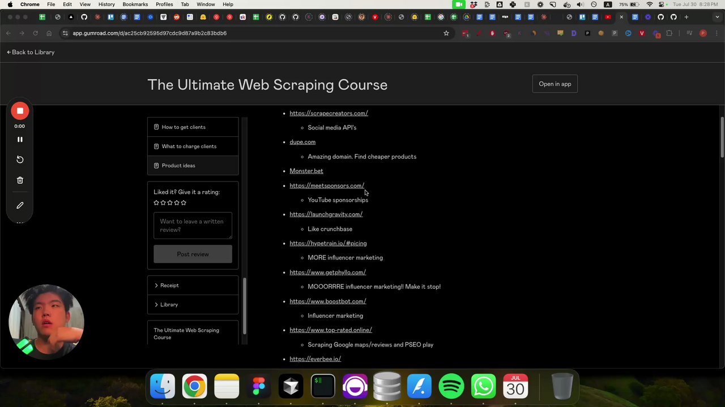Open the Apple menu
Viewport: 725px width, 407px height.
(x=10, y=5)
